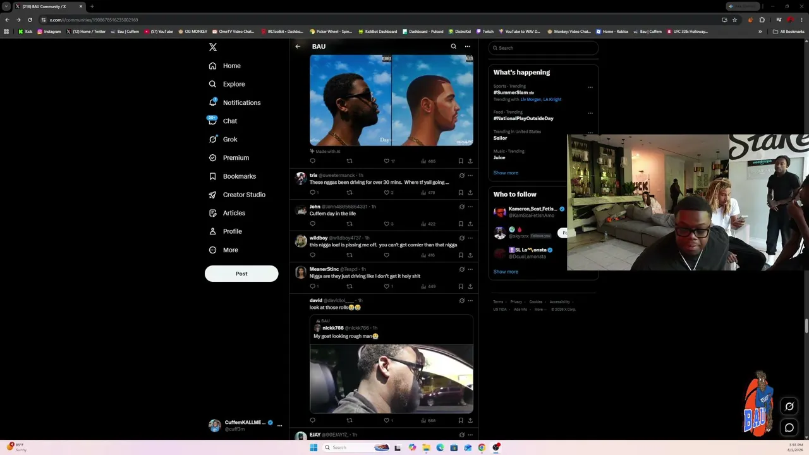Click the X search input field

point(544,48)
